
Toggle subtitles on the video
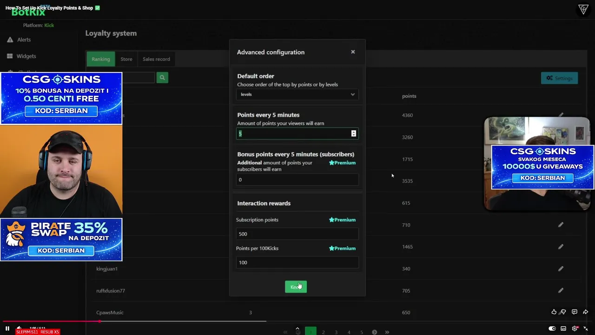[x=563, y=328]
